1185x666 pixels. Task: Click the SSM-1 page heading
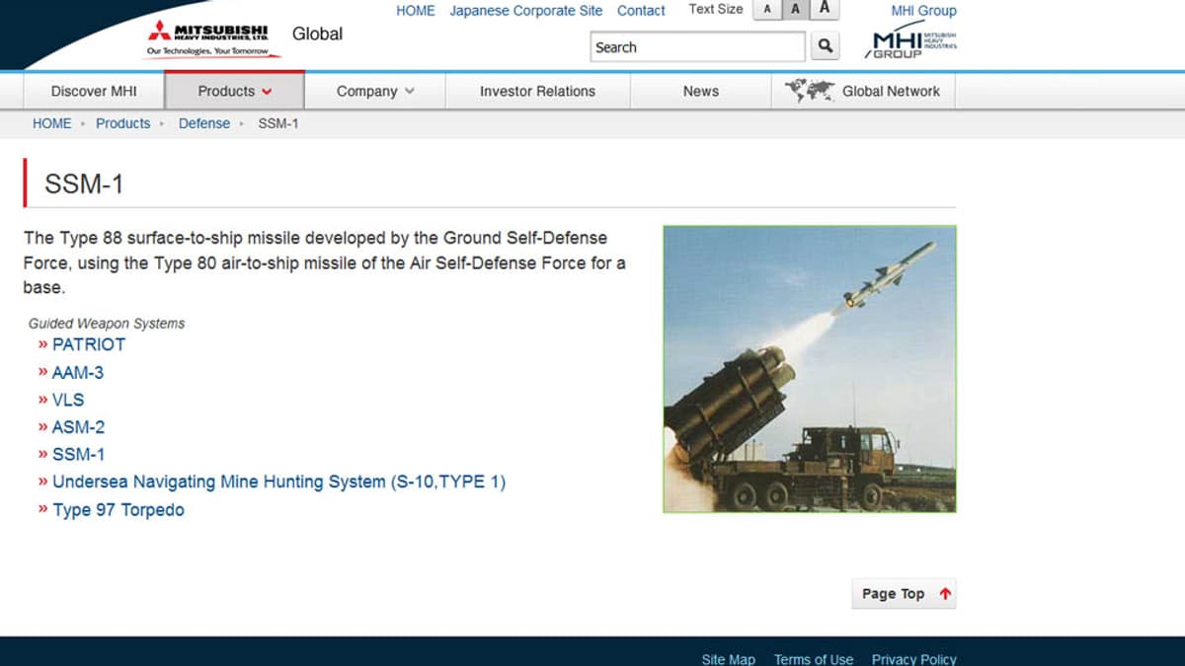point(84,184)
